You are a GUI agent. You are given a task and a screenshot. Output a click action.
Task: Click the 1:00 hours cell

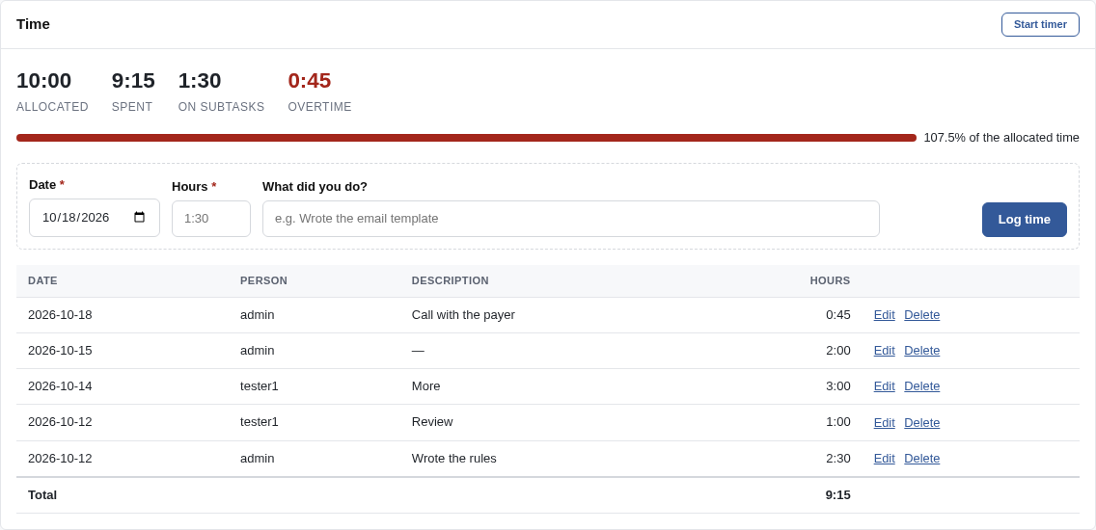[838, 422]
